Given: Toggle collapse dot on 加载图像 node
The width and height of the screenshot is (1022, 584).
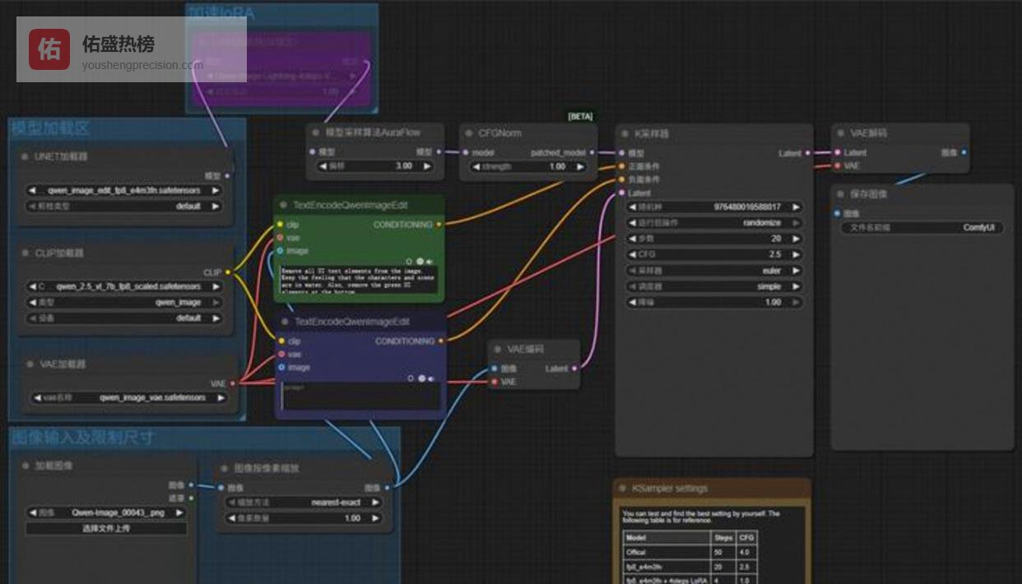Looking at the screenshot, I should tap(25, 466).
